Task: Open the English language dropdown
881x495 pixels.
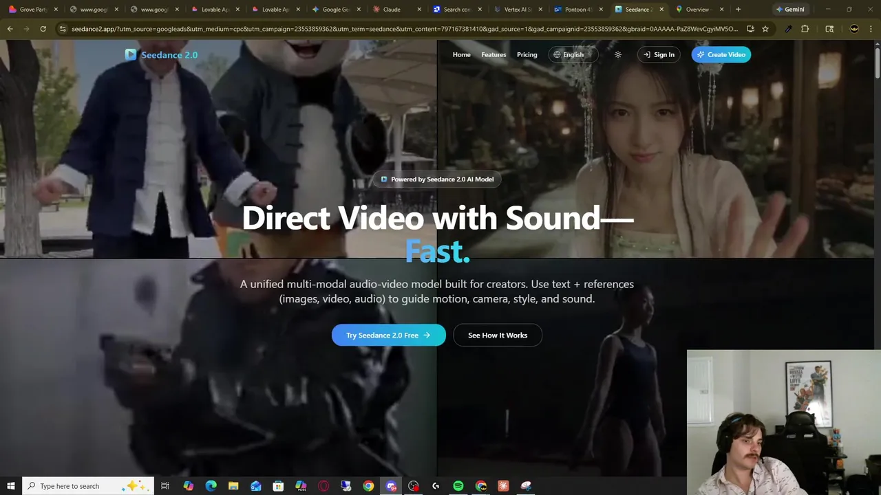Action: pyautogui.click(x=573, y=55)
